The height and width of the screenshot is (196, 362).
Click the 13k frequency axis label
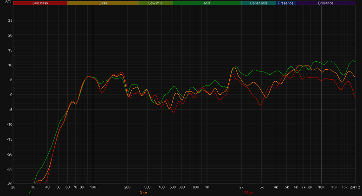tap(334, 187)
